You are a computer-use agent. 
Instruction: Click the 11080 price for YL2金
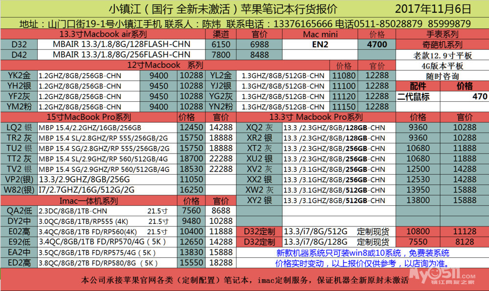coord(344,75)
